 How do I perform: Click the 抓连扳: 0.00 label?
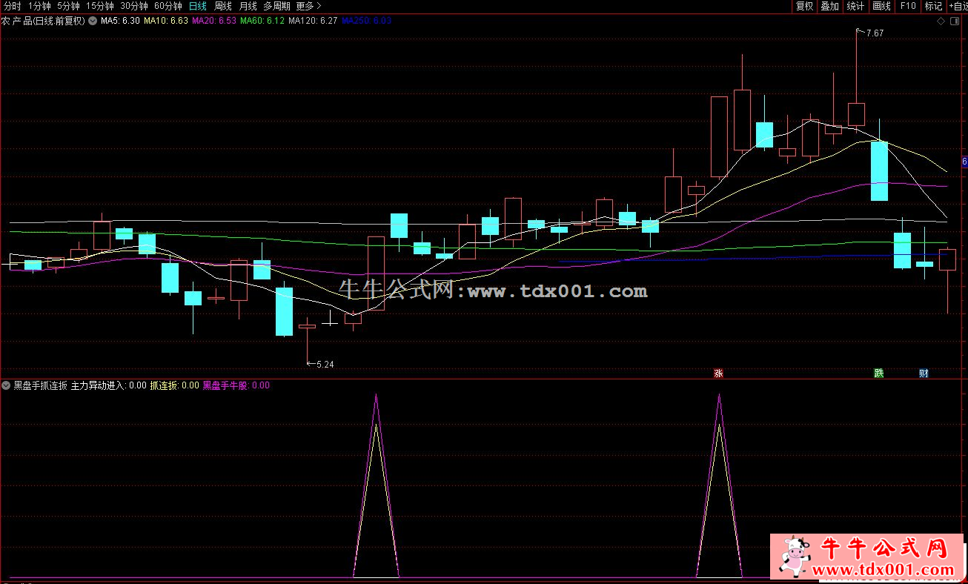[175, 385]
